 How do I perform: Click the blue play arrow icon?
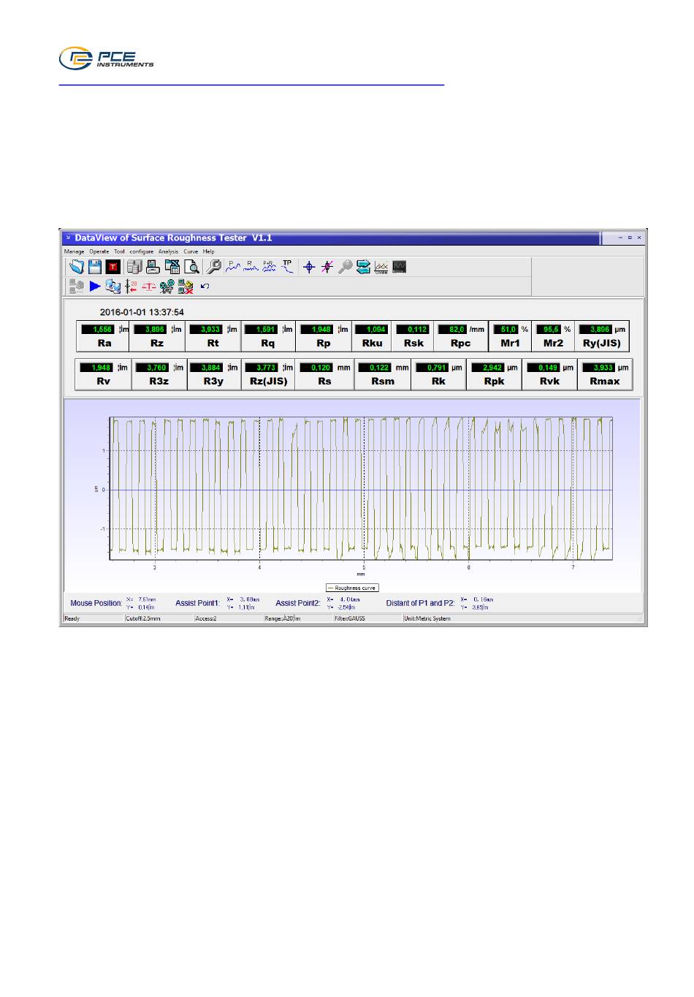click(95, 287)
